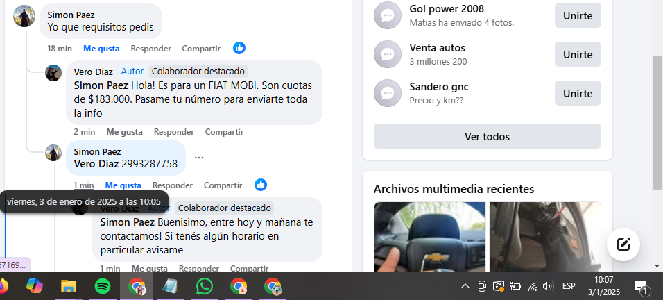This screenshot has width=663, height=300.
Task: Click the like reaction icon on Simon Paez's first comment
Action: pos(239,48)
